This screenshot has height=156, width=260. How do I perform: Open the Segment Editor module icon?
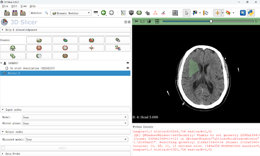click(163, 13)
